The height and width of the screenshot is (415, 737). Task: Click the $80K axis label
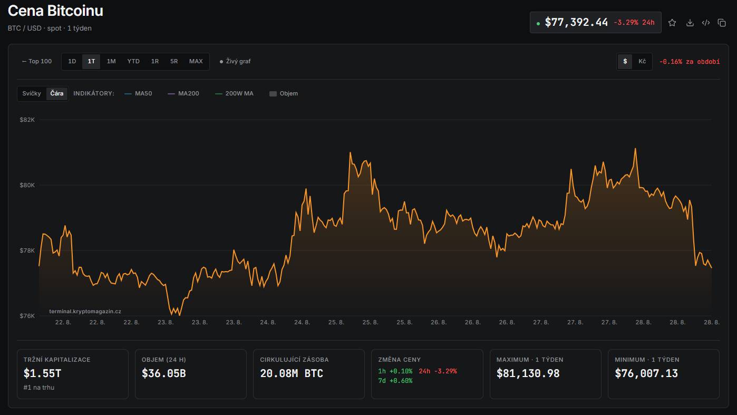coord(27,185)
